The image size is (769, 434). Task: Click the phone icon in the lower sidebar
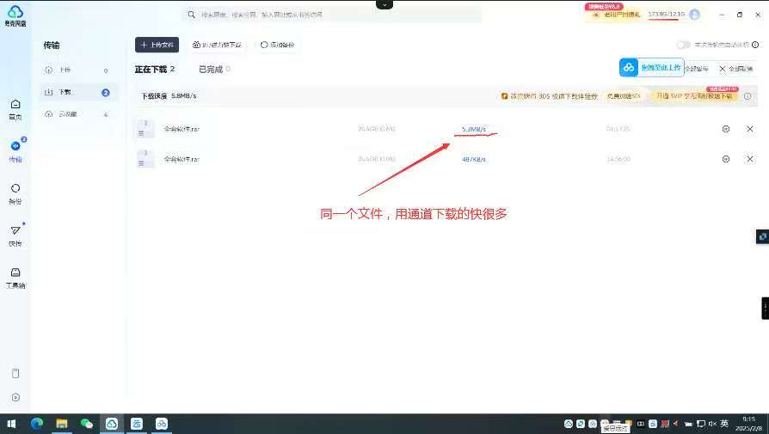(15, 373)
